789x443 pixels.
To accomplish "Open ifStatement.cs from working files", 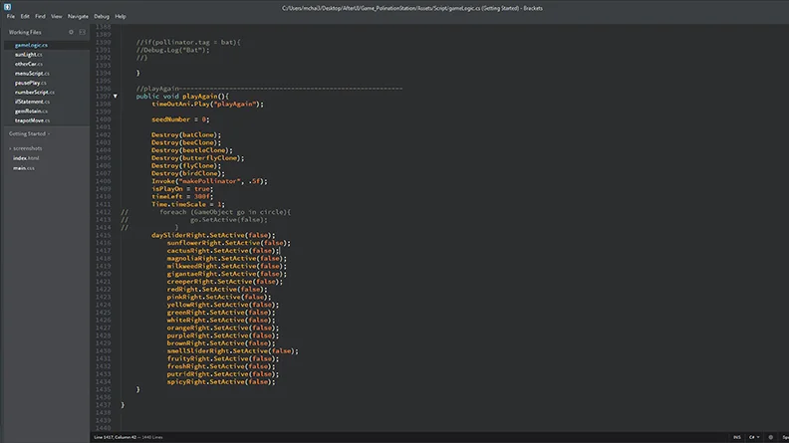I will 32,102.
